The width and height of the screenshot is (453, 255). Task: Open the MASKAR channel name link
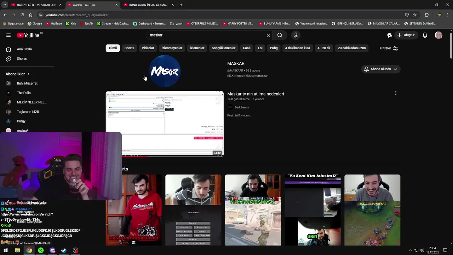[x=236, y=63]
